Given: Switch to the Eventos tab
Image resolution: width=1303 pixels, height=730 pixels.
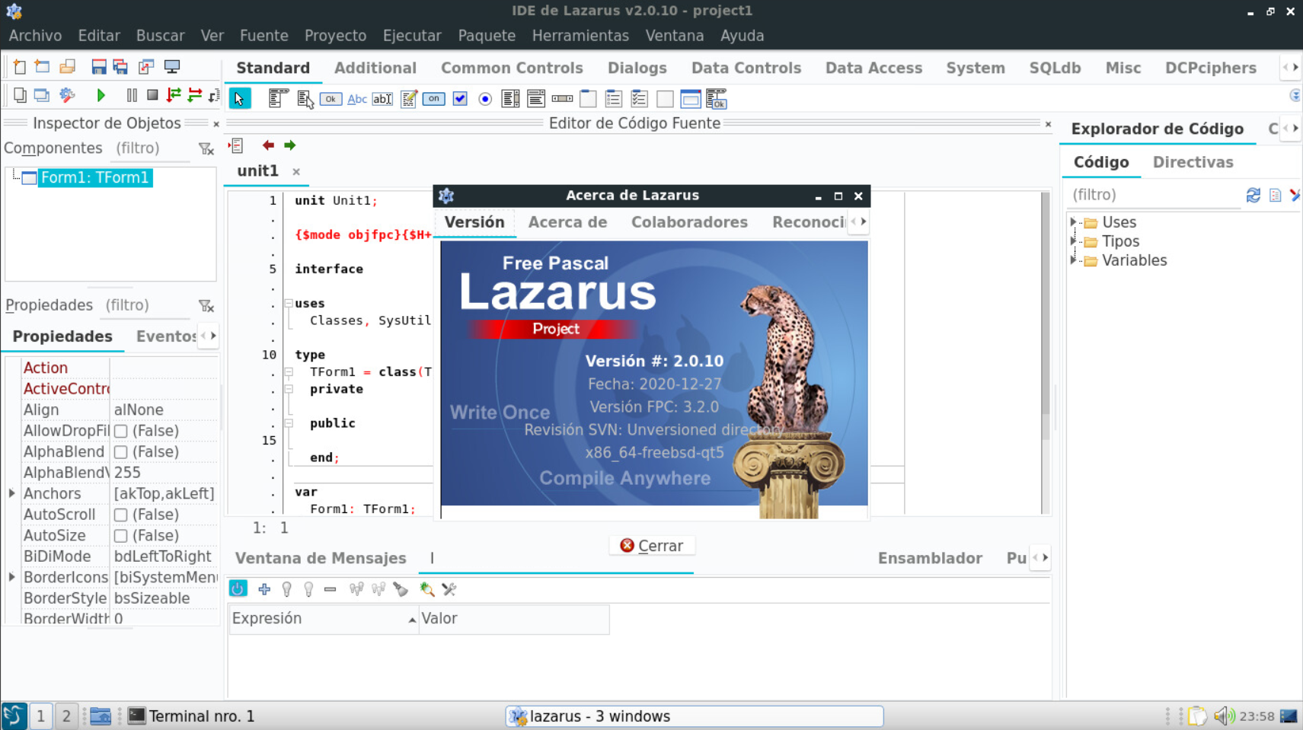Looking at the screenshot, I should [166, 336].
